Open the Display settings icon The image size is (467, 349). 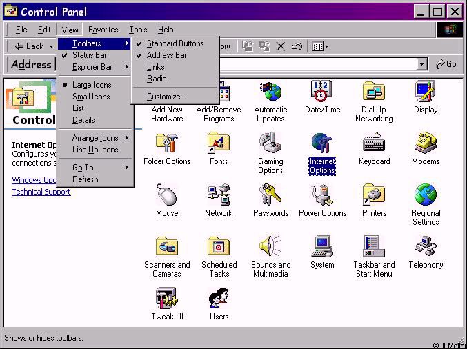pyautogui.click(x=426, y=97)
